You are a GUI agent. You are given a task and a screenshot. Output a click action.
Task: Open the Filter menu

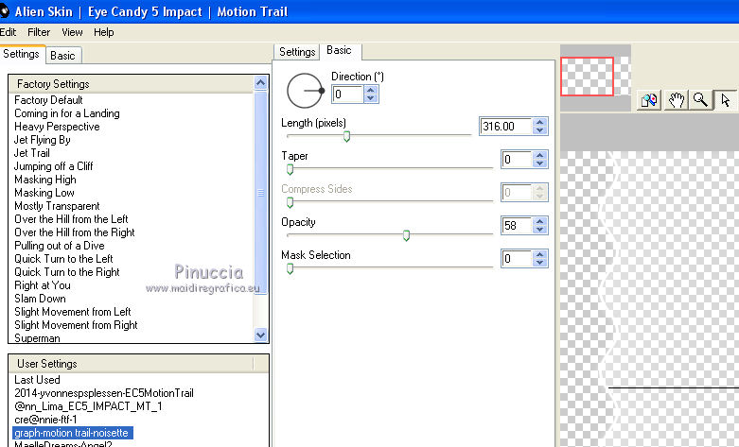click(39, 32)
